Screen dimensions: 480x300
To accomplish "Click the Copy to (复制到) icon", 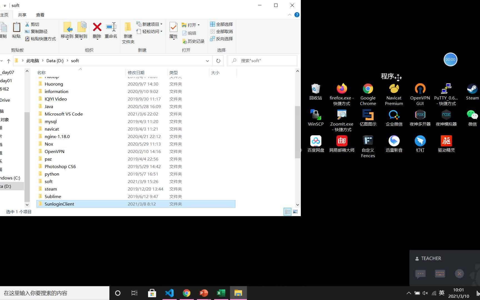I will [81, 27].
